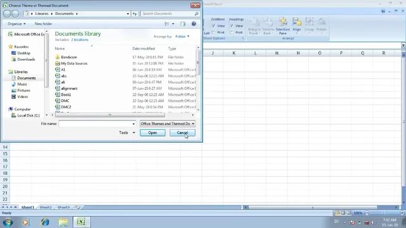Open view options dropdown arrow
Screen dimensions: 406x228
click(173, 24)
